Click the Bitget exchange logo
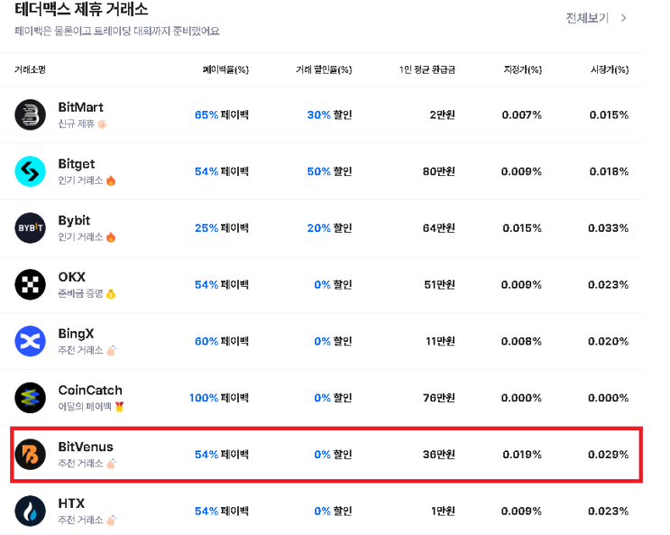The image size is (670, 535). 31,171
